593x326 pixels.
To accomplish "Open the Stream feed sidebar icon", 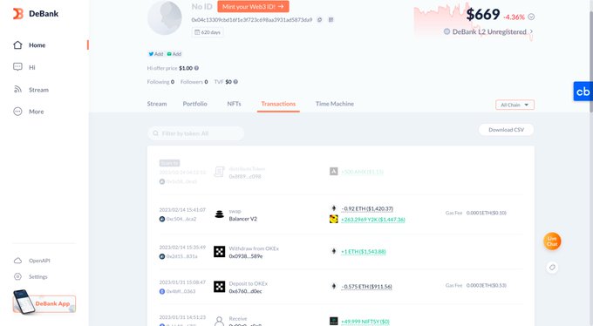I will coord(17,89).
